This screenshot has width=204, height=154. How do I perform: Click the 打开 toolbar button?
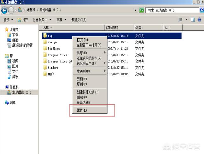point(23,20)
